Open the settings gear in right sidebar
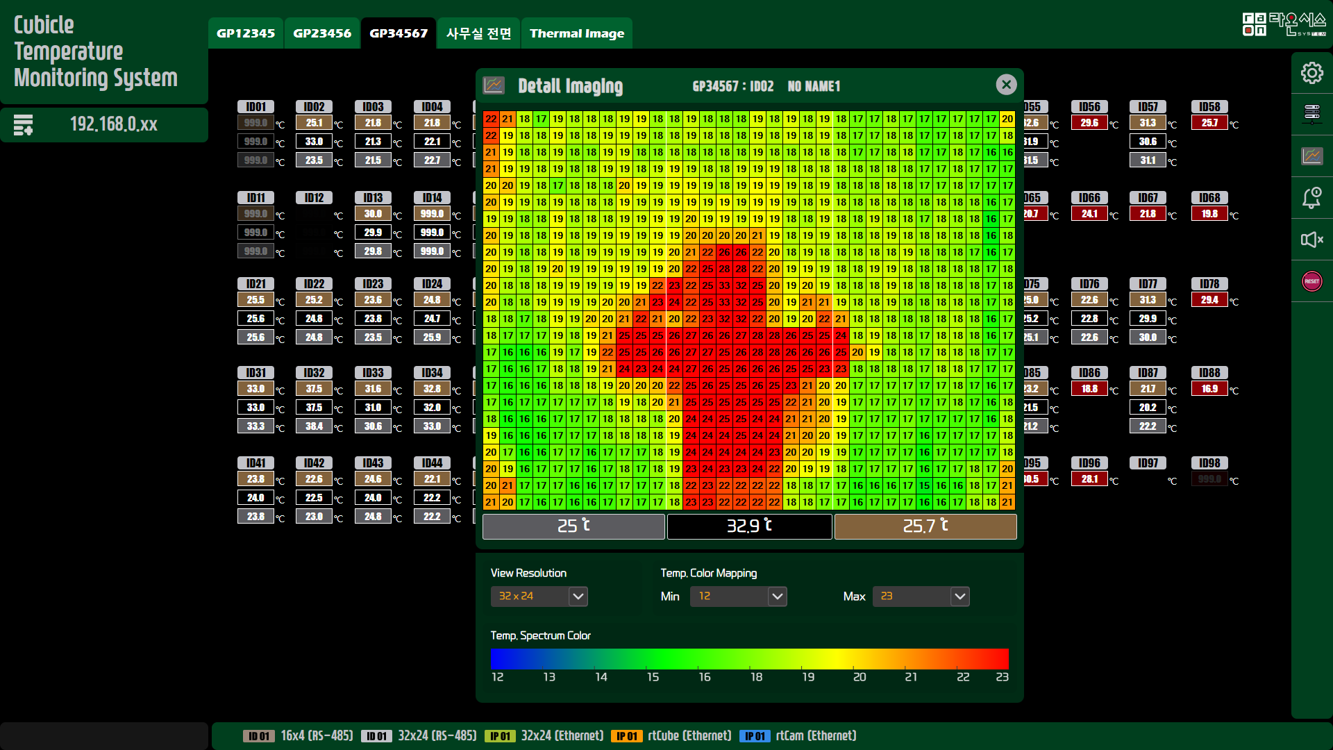Screen dimensions: 1333x750 click(1311, 73)
